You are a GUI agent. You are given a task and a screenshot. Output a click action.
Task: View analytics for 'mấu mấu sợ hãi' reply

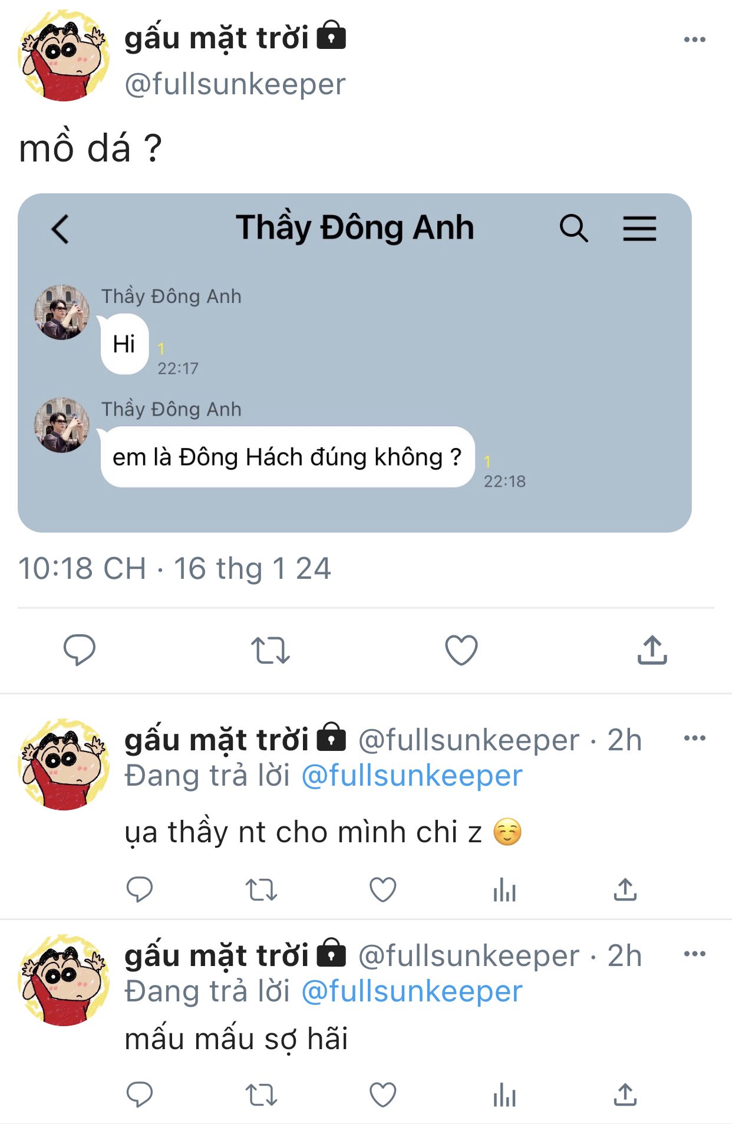pyautogui.click(x=505, y=1095)
